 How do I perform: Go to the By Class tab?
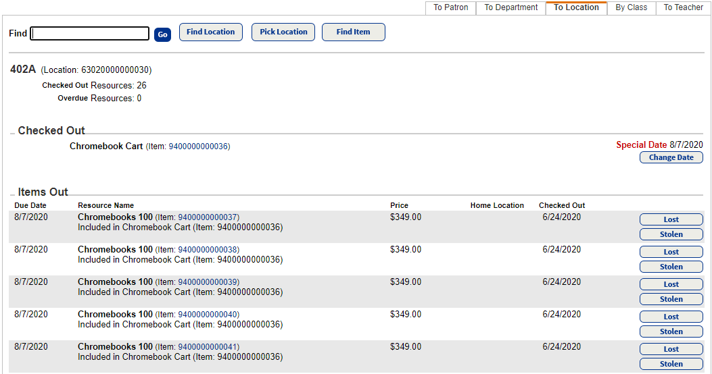click(631, 7)
